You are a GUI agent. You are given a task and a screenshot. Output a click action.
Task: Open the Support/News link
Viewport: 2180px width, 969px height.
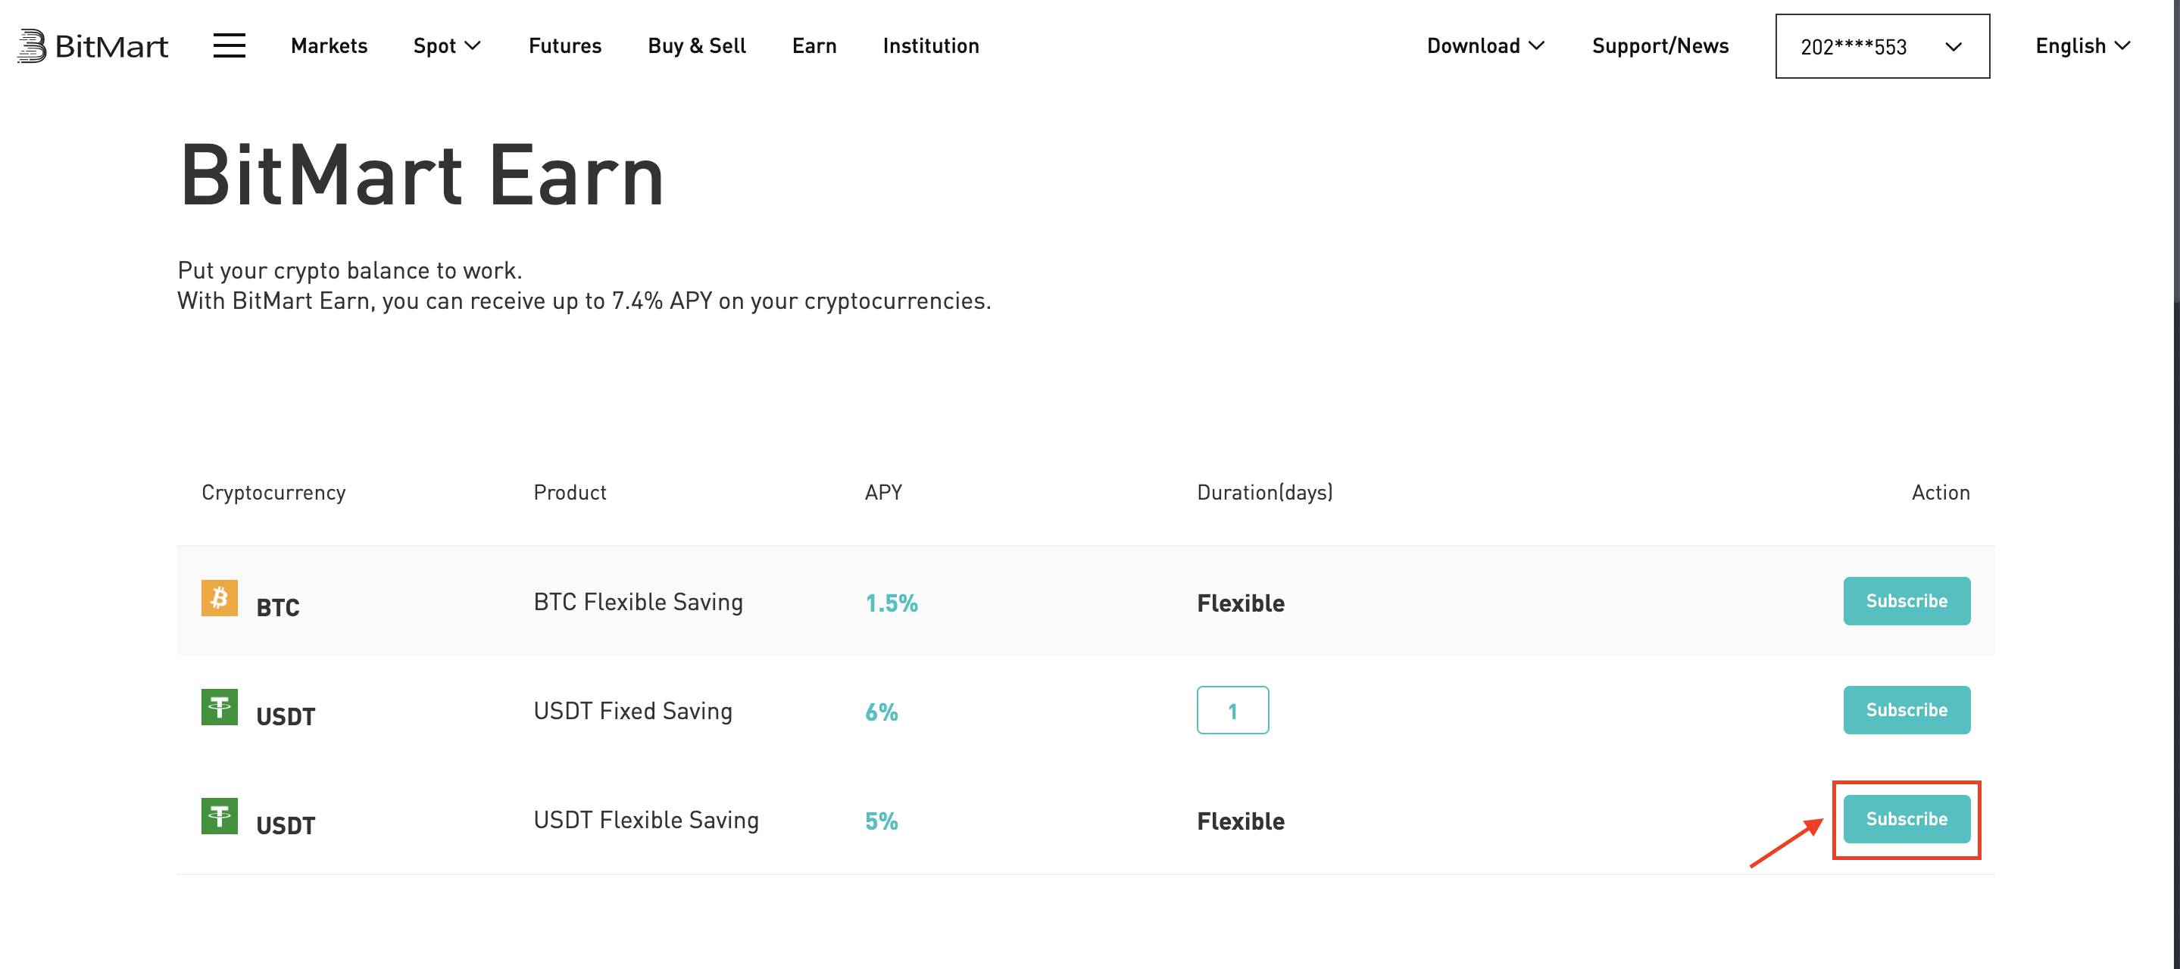[x=1660, y=45]
